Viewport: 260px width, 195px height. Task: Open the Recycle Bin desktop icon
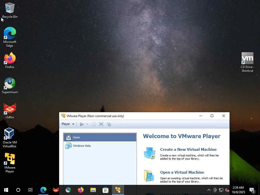coord(10,10)
